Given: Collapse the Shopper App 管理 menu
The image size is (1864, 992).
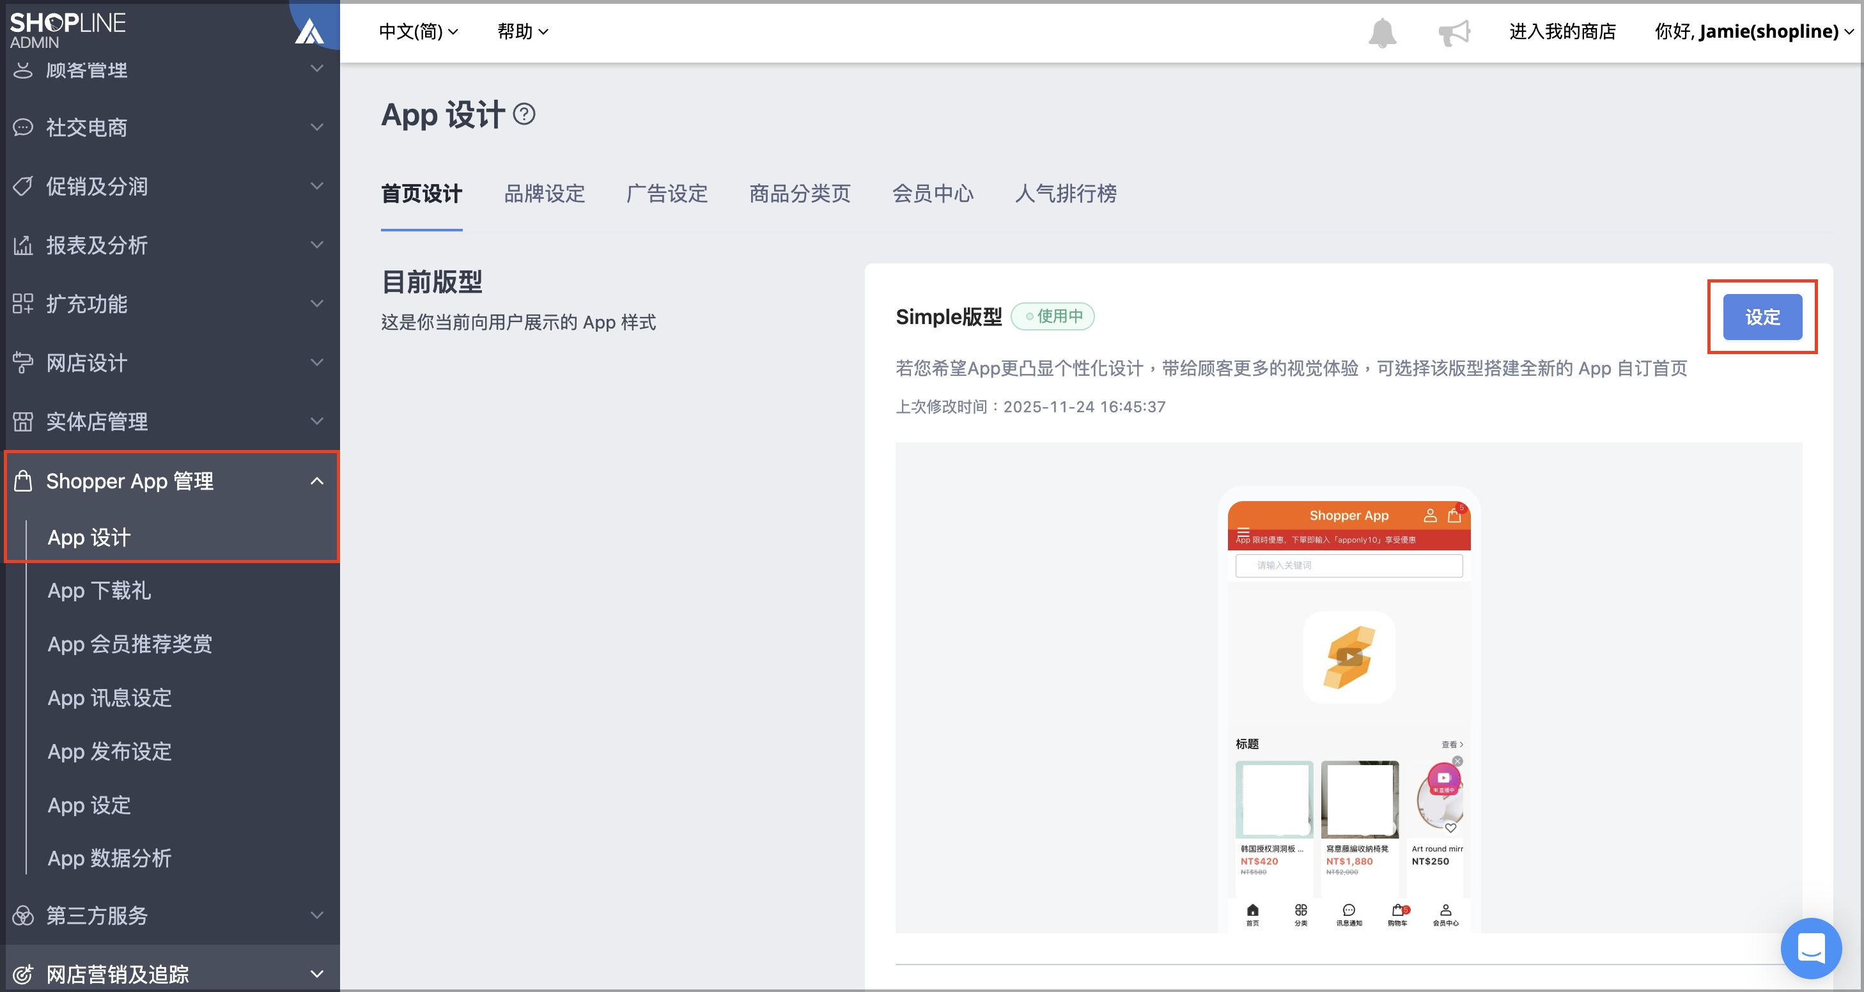Looking at the screenshot, I should point(316,481).
